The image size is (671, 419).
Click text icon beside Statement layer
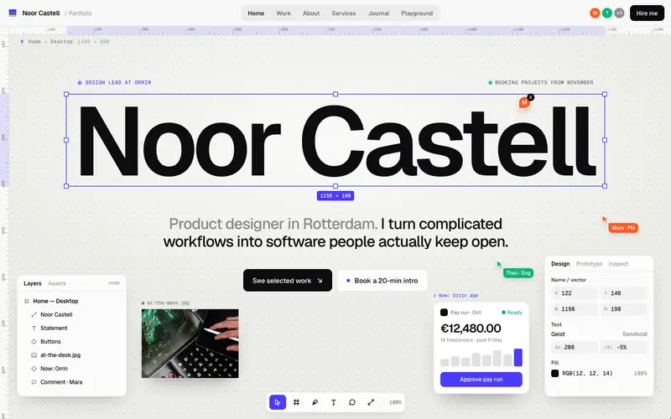[x=34, y=328]
